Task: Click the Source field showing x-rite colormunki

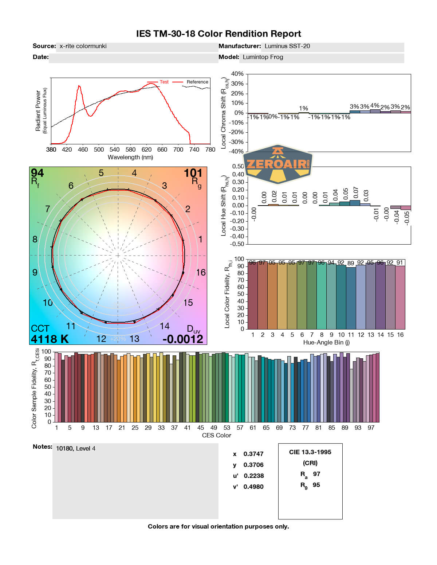Action: point(137,46)
